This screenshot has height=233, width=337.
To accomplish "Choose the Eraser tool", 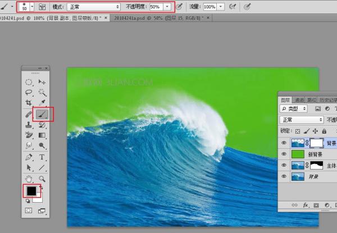I will 29,135.
